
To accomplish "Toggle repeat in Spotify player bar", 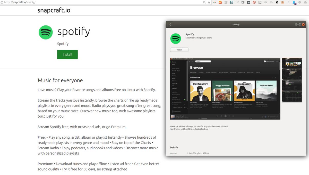I will [233, 116].
